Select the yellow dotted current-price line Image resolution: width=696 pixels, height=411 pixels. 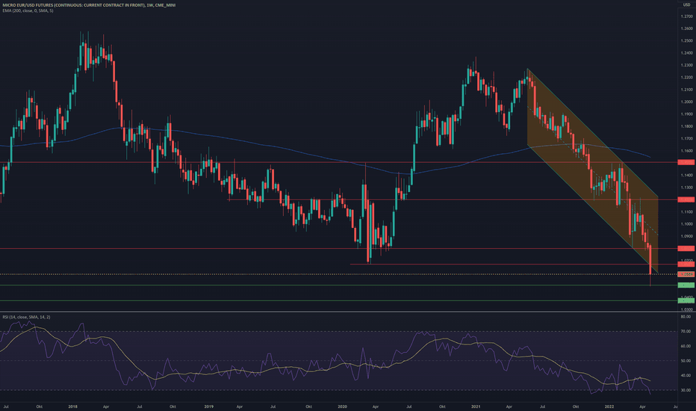click(339, 274)
